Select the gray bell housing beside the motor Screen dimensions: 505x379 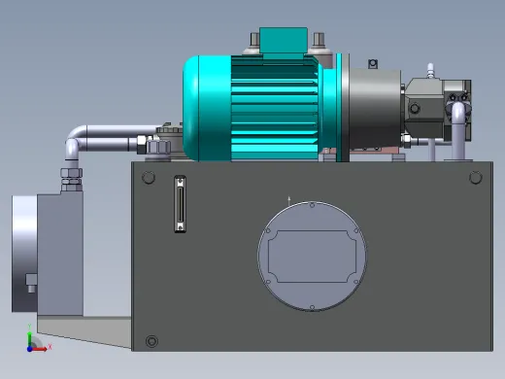pyautogui.click(x=375, y=109)
